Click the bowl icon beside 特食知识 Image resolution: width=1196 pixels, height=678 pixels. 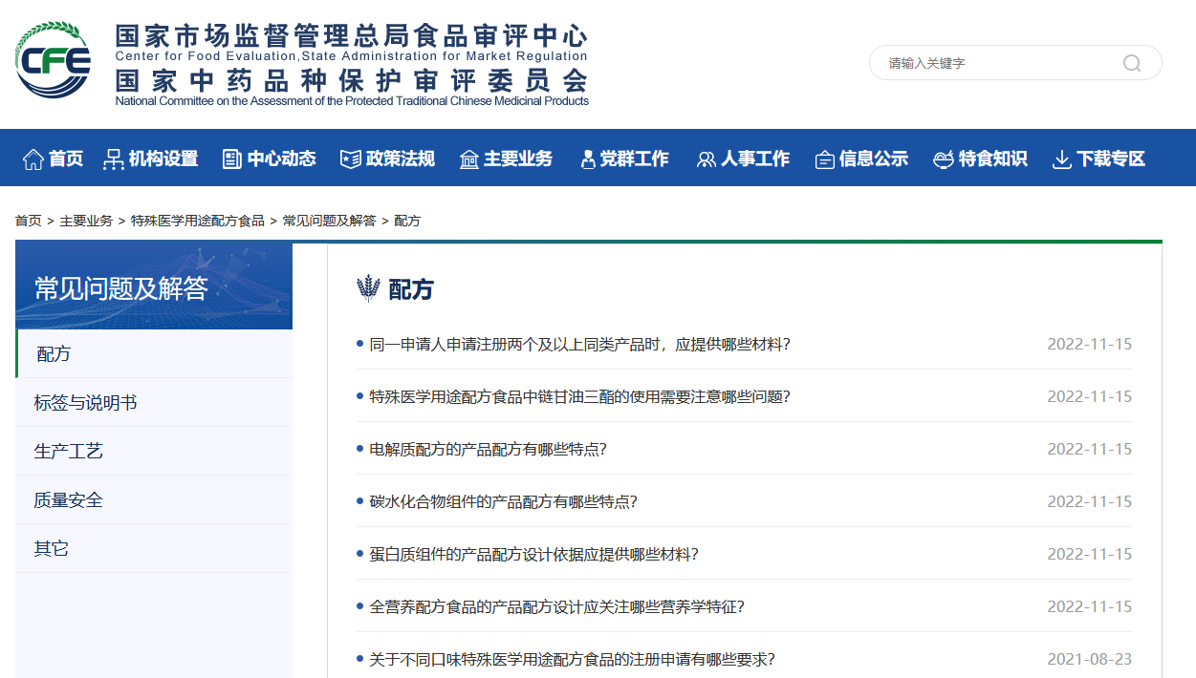click(944, 159)
